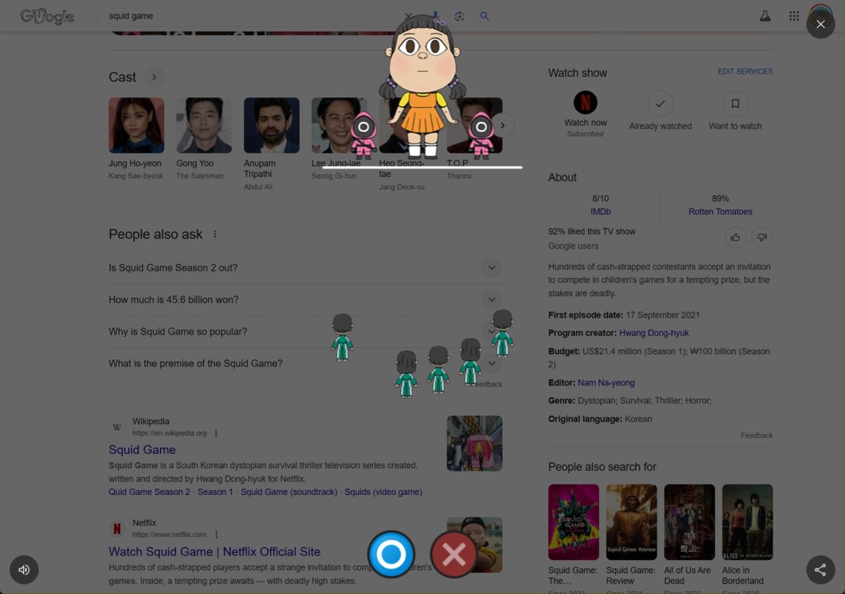The image size is (845, 594).
Task: Expand 'How much is 45.6 billion won?'
Action: click(491, 299)
